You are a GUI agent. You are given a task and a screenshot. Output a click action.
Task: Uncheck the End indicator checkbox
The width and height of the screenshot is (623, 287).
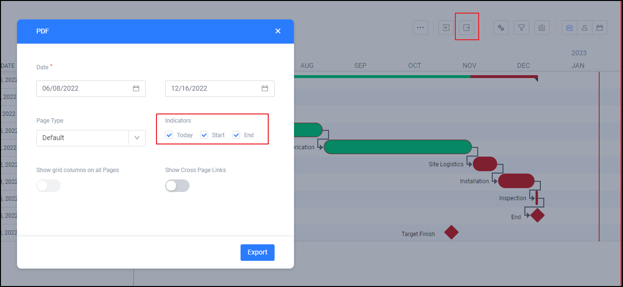pyautogui.click(x=236, y=135)
